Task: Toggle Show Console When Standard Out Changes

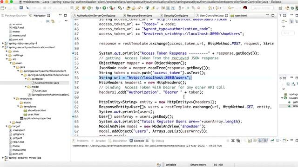Action: click(x=260, y=141)
